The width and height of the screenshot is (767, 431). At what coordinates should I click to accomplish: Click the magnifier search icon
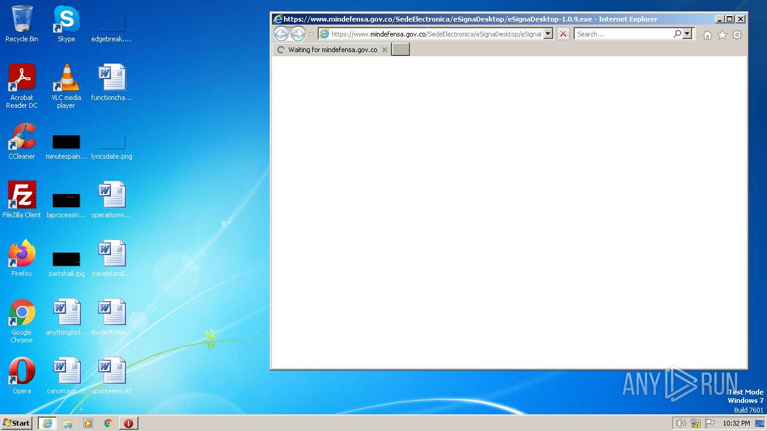click(x=677, y=34)
